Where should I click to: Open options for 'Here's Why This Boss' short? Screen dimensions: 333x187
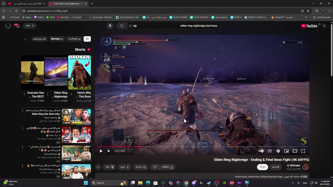click(x=71, y=94)
